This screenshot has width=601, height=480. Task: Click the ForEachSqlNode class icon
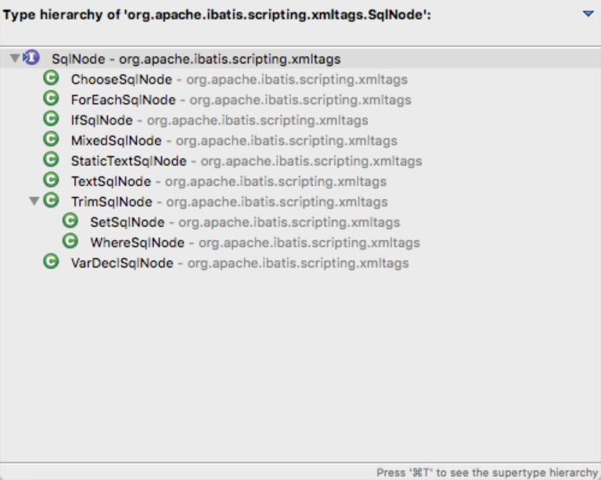[x=51, y=99]
